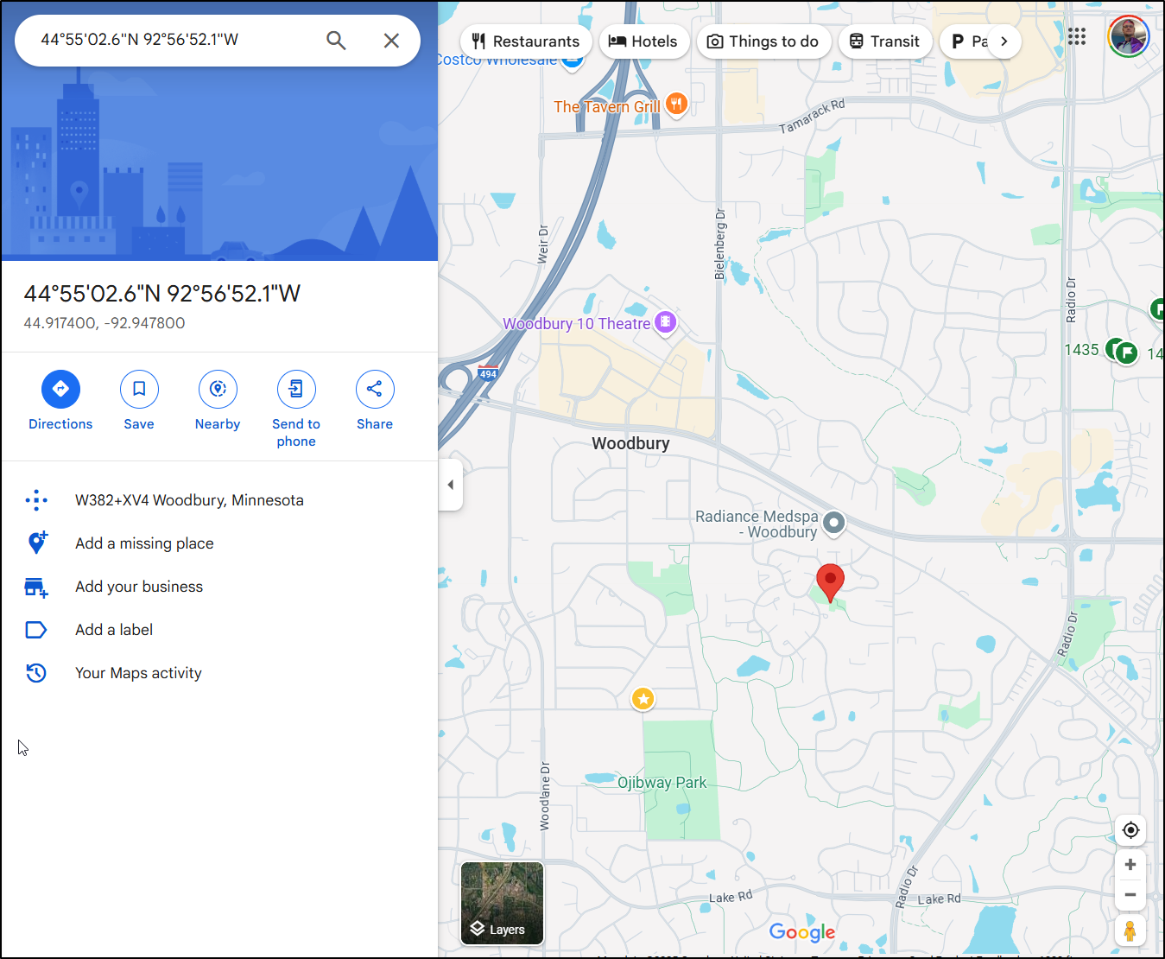Click the 44°55'02.6"N 92°56'52.1"W heading

162,294
